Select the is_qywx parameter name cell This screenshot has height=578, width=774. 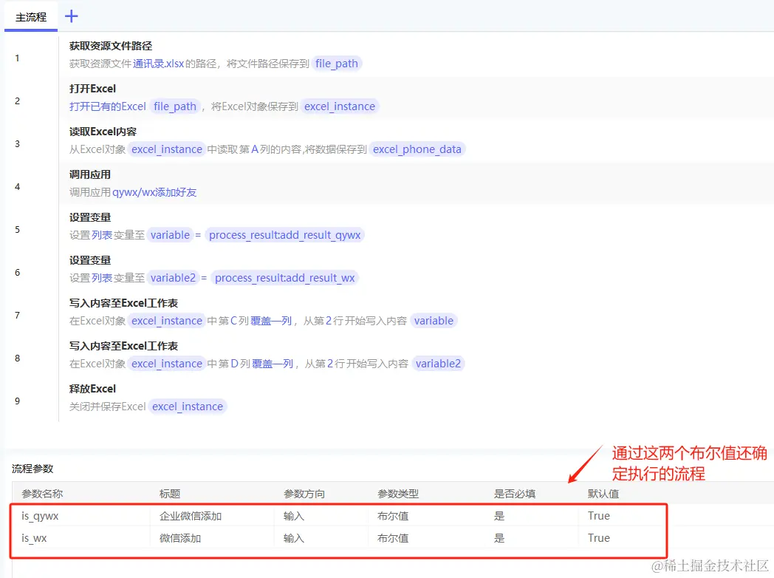click(40, 516)
